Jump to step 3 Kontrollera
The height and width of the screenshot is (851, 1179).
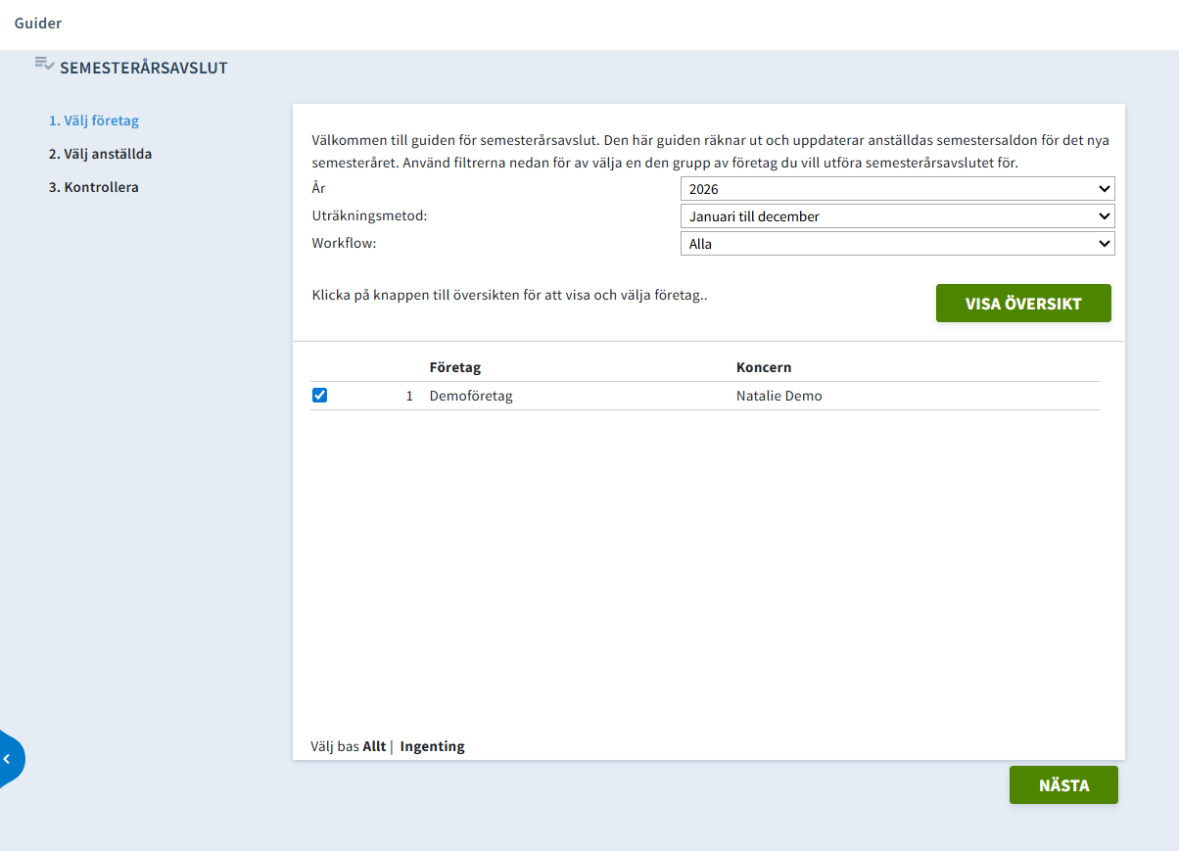[94, 187]
